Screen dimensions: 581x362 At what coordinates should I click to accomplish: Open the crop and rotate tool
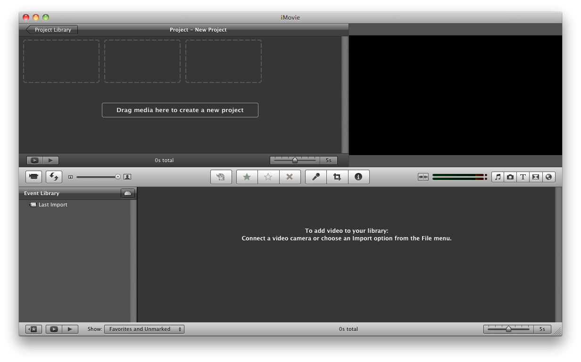(337, 177)
